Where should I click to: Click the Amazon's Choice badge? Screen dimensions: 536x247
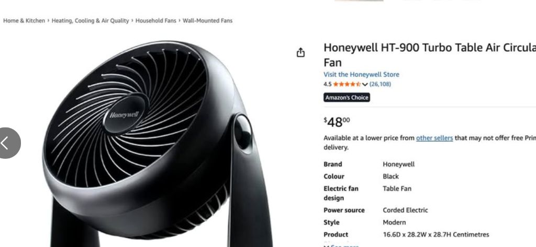pos(347,98)
